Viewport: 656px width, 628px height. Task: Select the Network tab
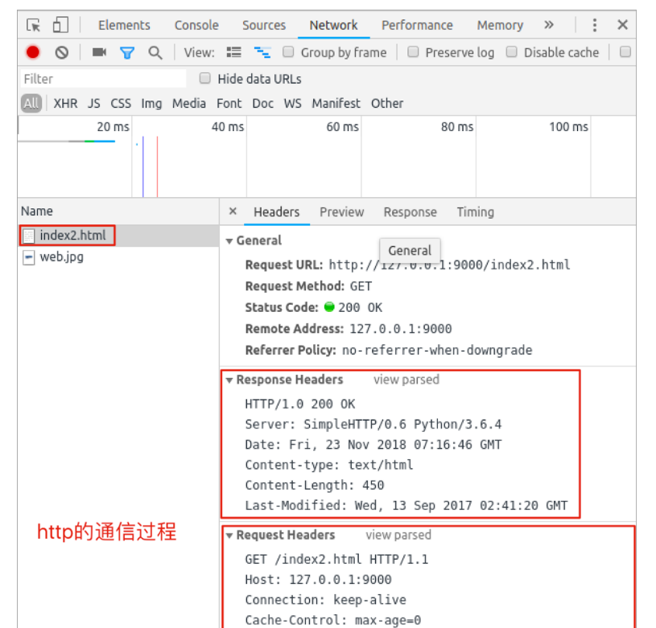[x=333, y=25]
